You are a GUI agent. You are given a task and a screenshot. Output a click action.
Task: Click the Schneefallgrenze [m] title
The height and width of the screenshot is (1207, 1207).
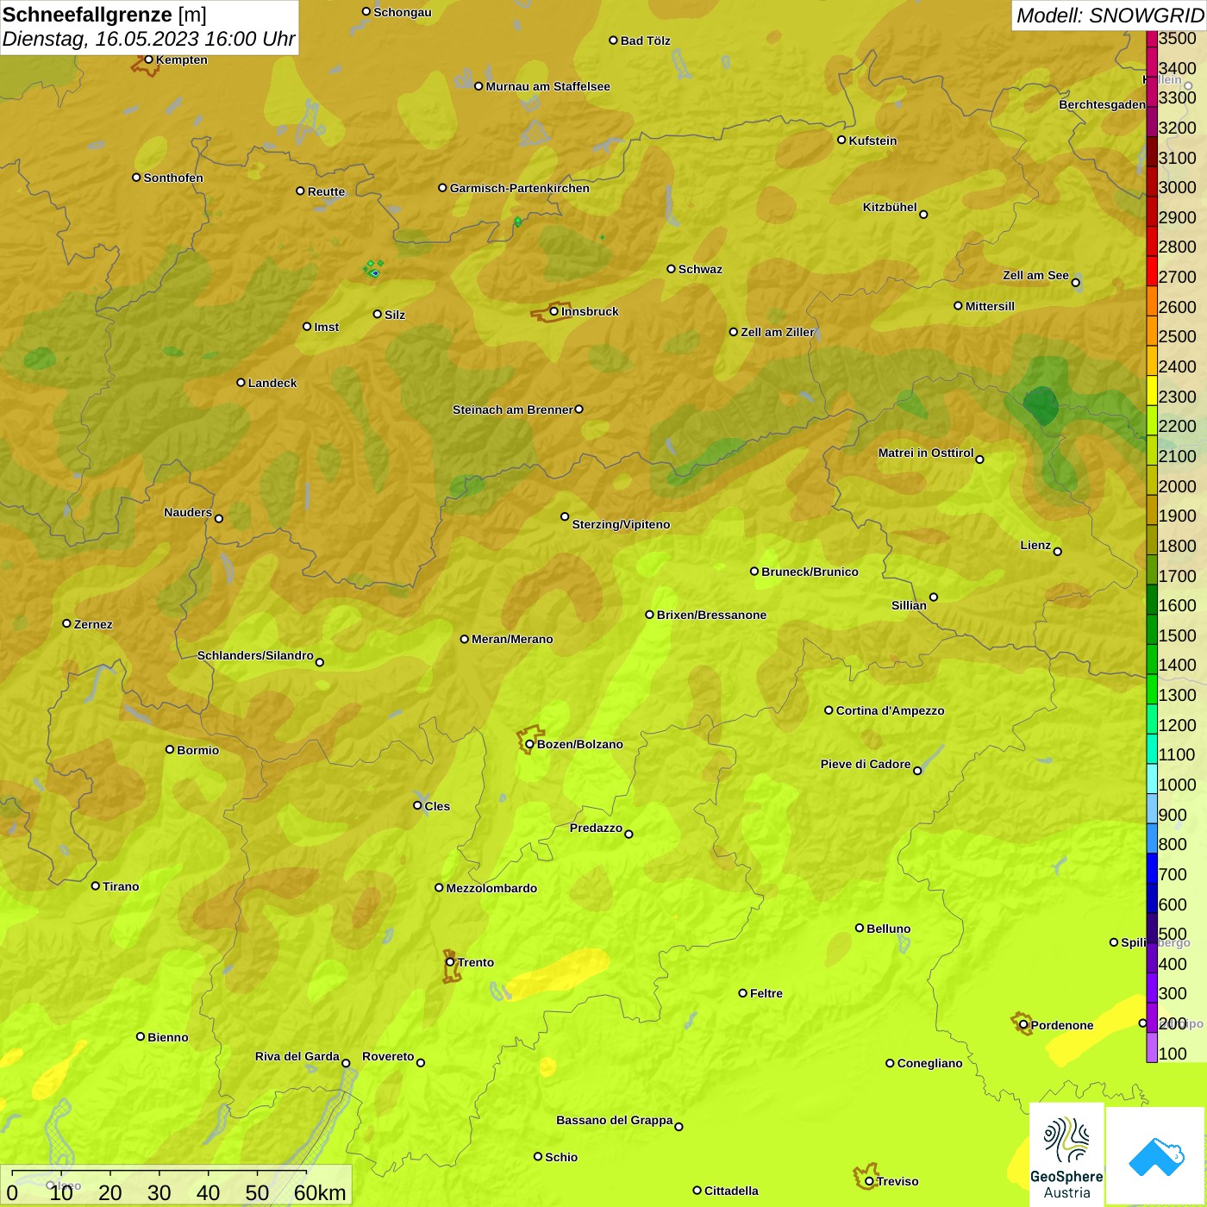[104, 15]
